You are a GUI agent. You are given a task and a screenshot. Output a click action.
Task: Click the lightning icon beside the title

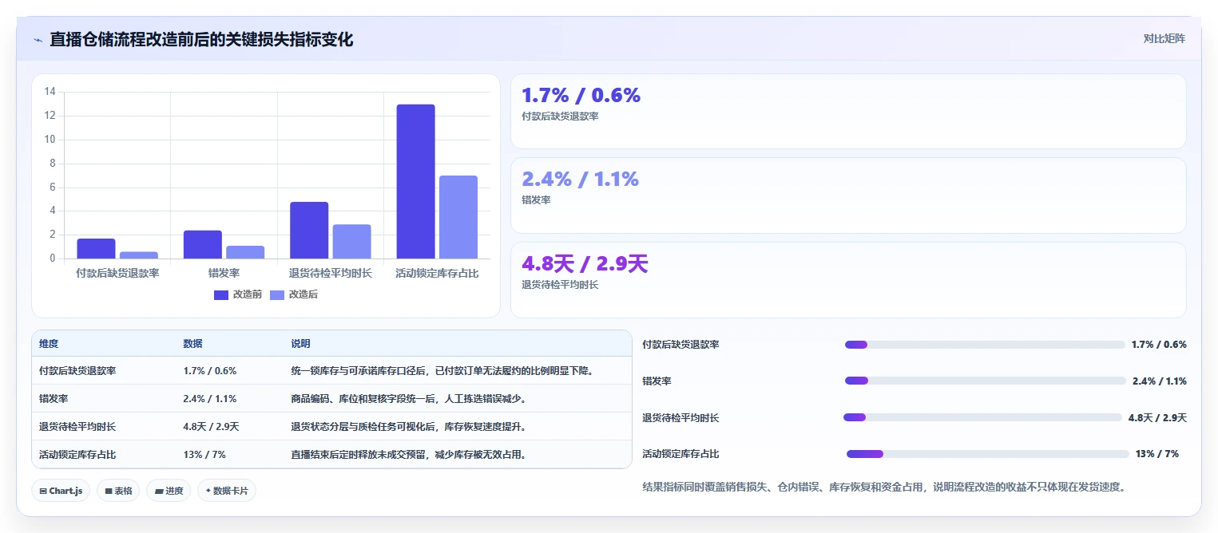pyautogui.click(x=38, y=40)
